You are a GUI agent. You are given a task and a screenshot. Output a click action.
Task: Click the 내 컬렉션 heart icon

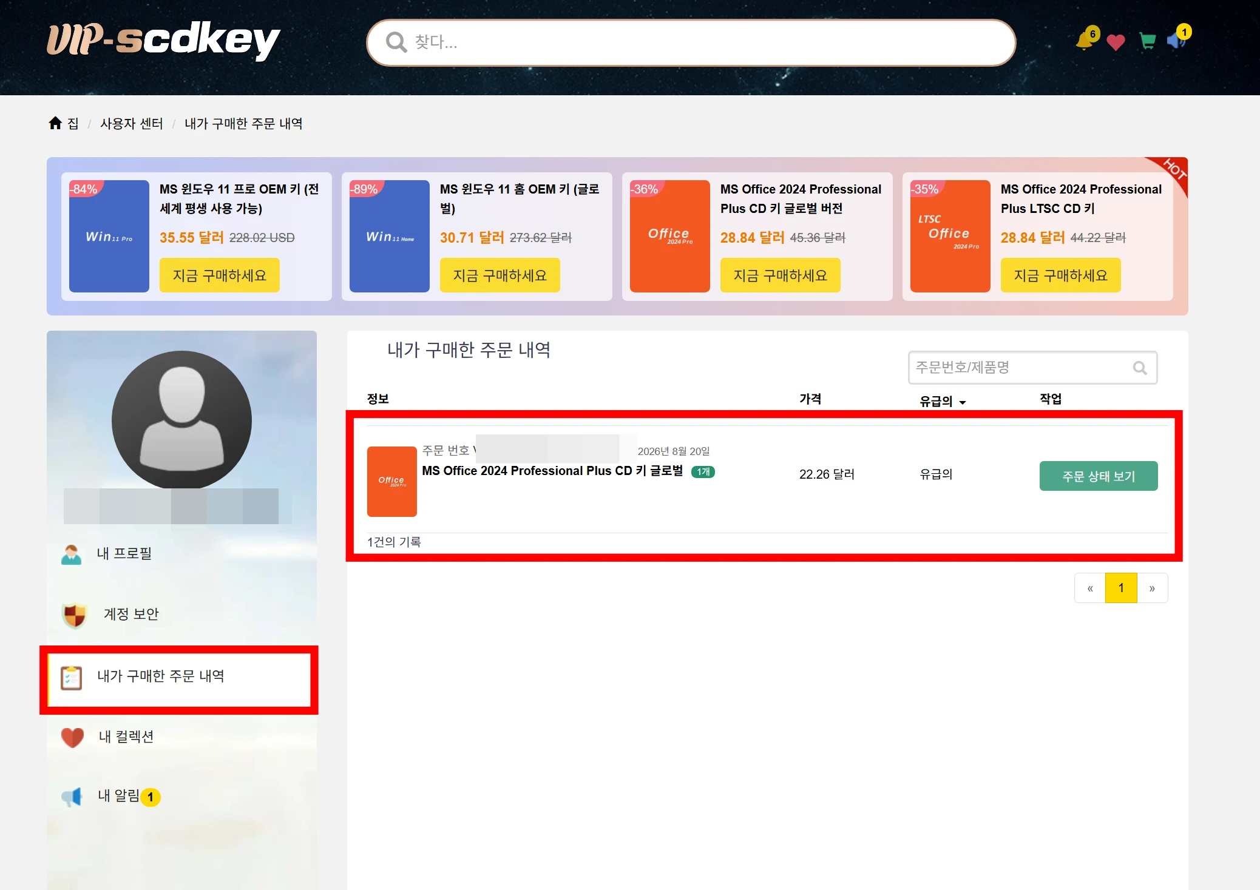pyautogui.click(x=72, y=737)
